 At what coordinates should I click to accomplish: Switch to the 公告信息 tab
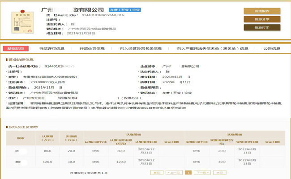point(272,49)
